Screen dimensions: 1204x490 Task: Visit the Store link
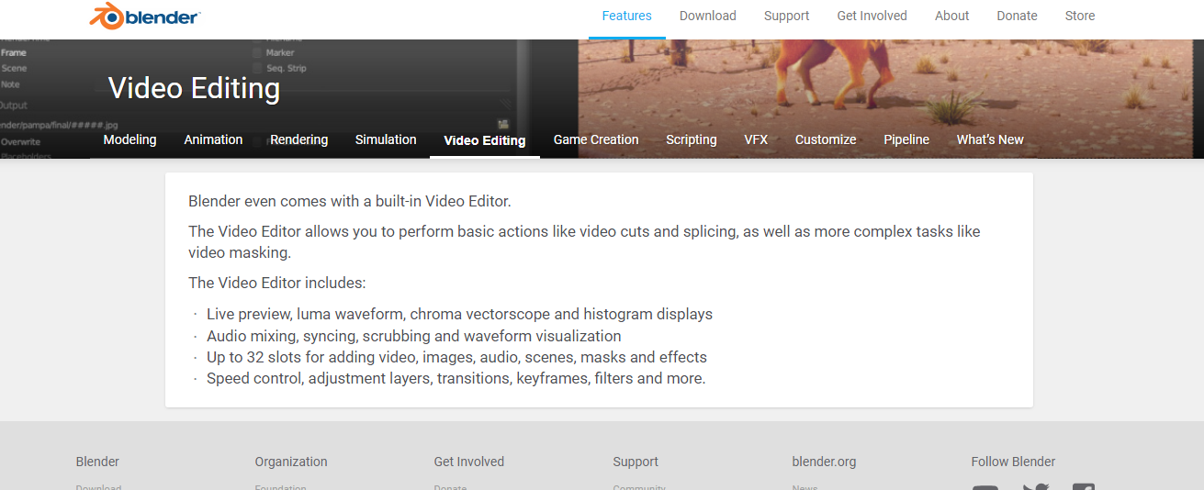pyautogui.click(x=1080, y=16)
